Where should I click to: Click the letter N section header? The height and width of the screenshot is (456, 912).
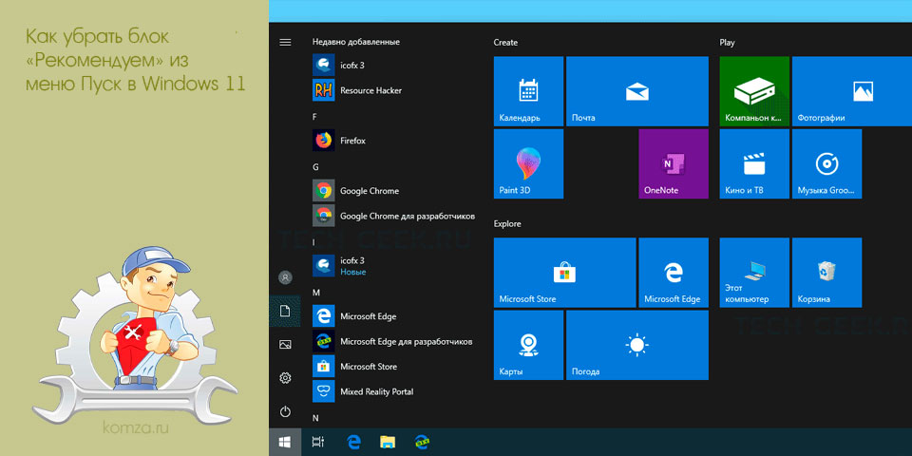point(315,418)
